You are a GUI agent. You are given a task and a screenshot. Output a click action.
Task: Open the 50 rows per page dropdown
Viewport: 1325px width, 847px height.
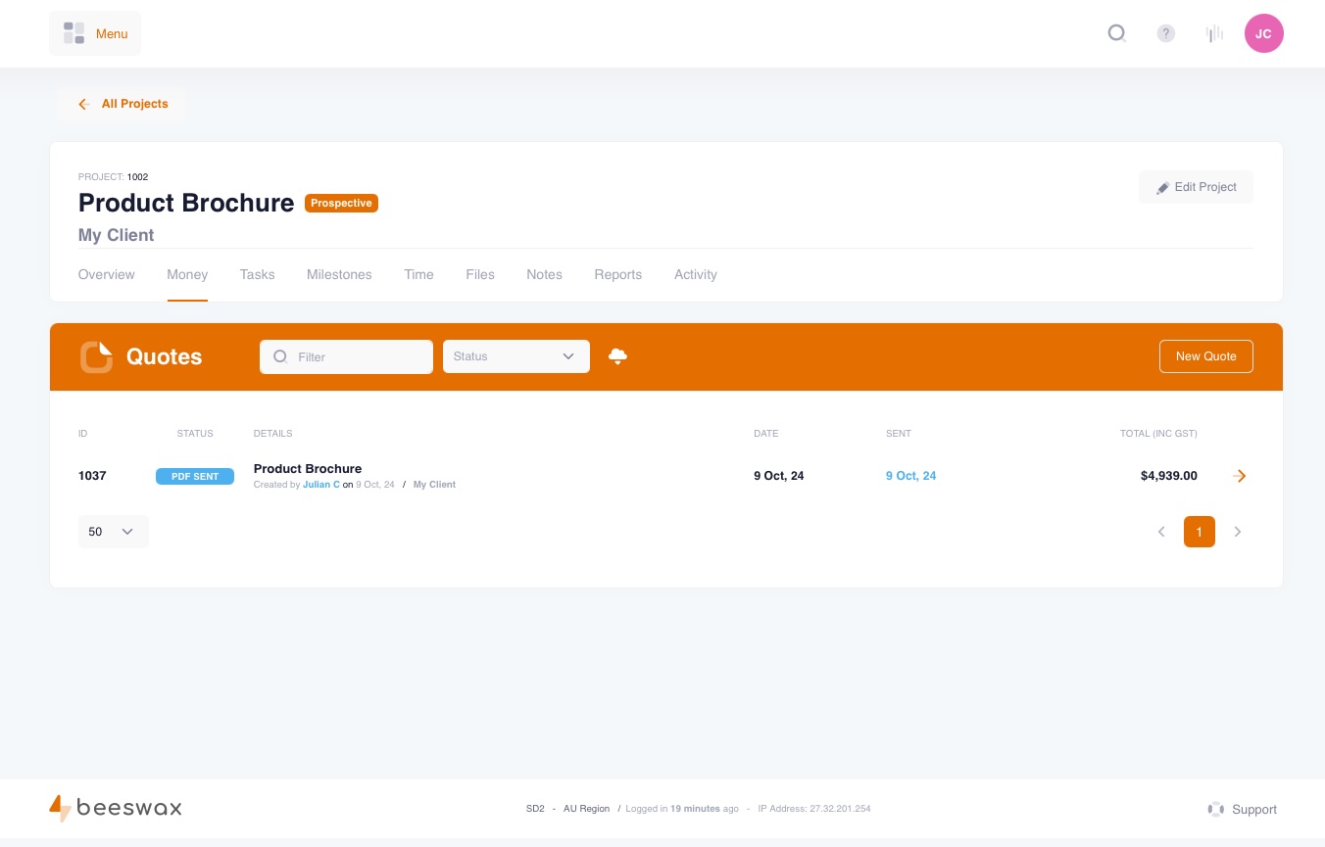(113, 532)
